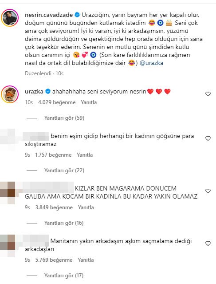Click the urazka commenter username
Viewport: 216px width, 284px height.
34,91
